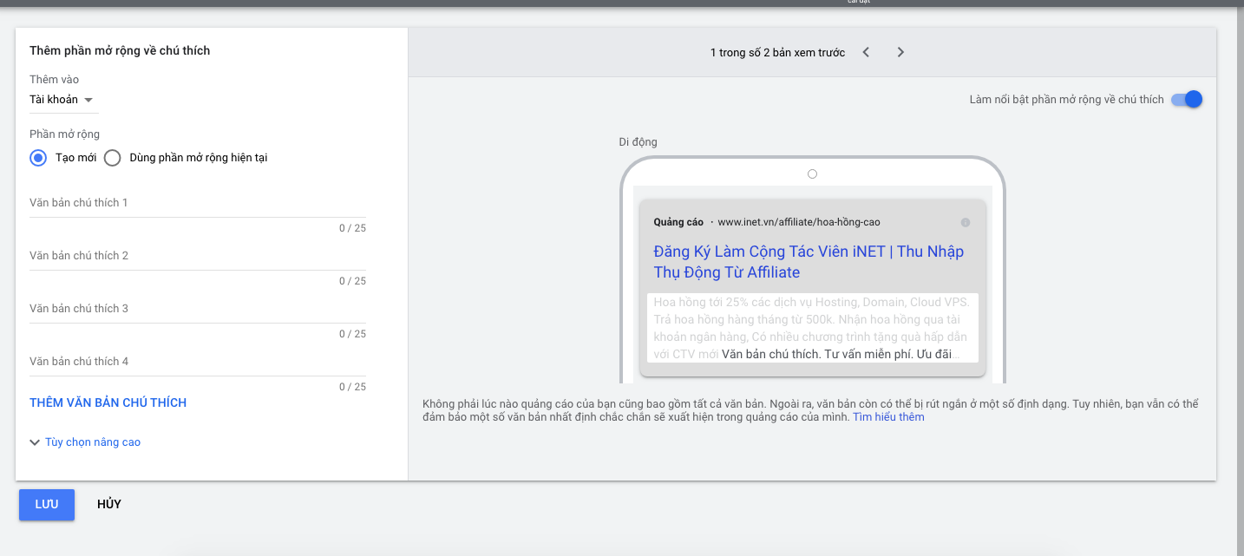Focus the "Văn bản chú thích 1" field
The width and height of the screenshot is (1244, 556).
pos(198,204)
